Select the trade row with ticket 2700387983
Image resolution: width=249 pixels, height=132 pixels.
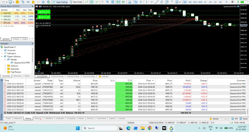(125, 87)
